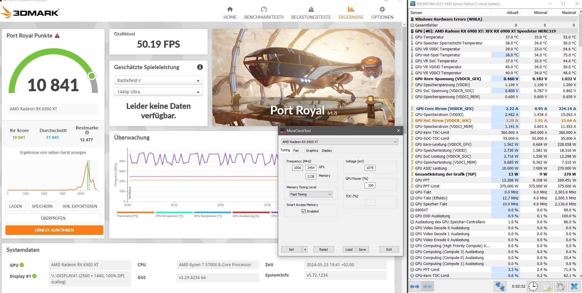Screen dimensions: 582x293
Task: Click green check icon next to Display #1
Action: (34, 276)
